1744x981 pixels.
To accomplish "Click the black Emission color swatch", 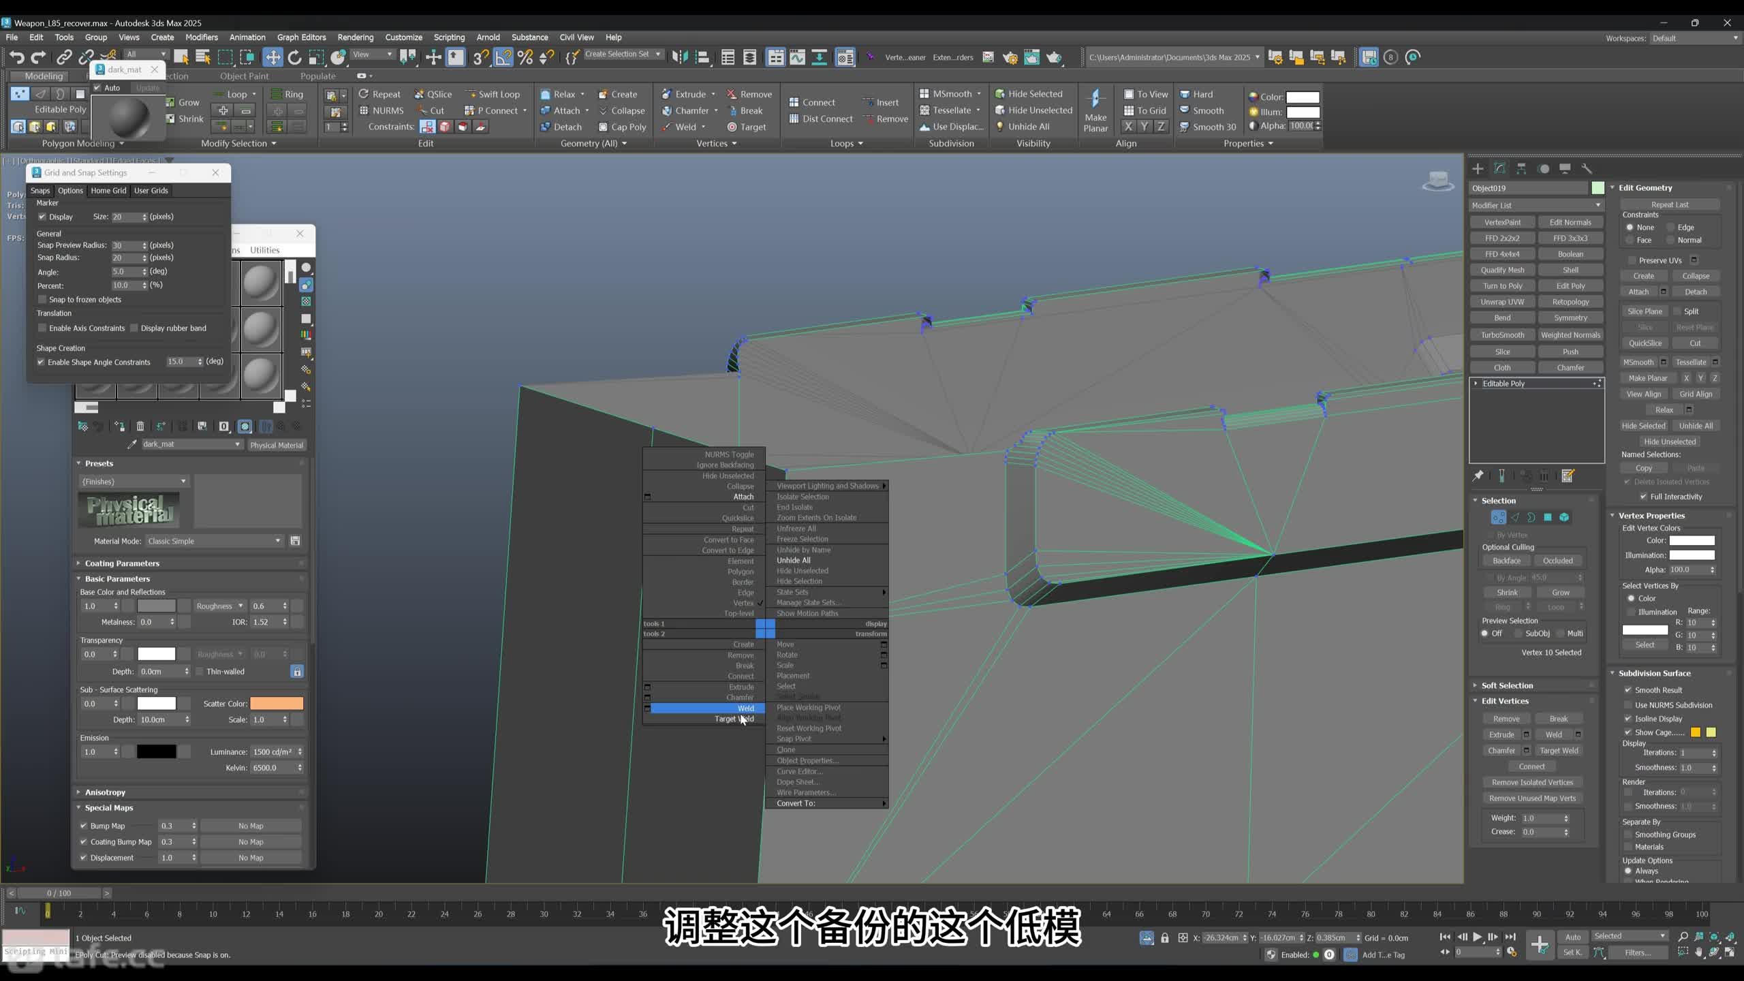I will point(156,751).
